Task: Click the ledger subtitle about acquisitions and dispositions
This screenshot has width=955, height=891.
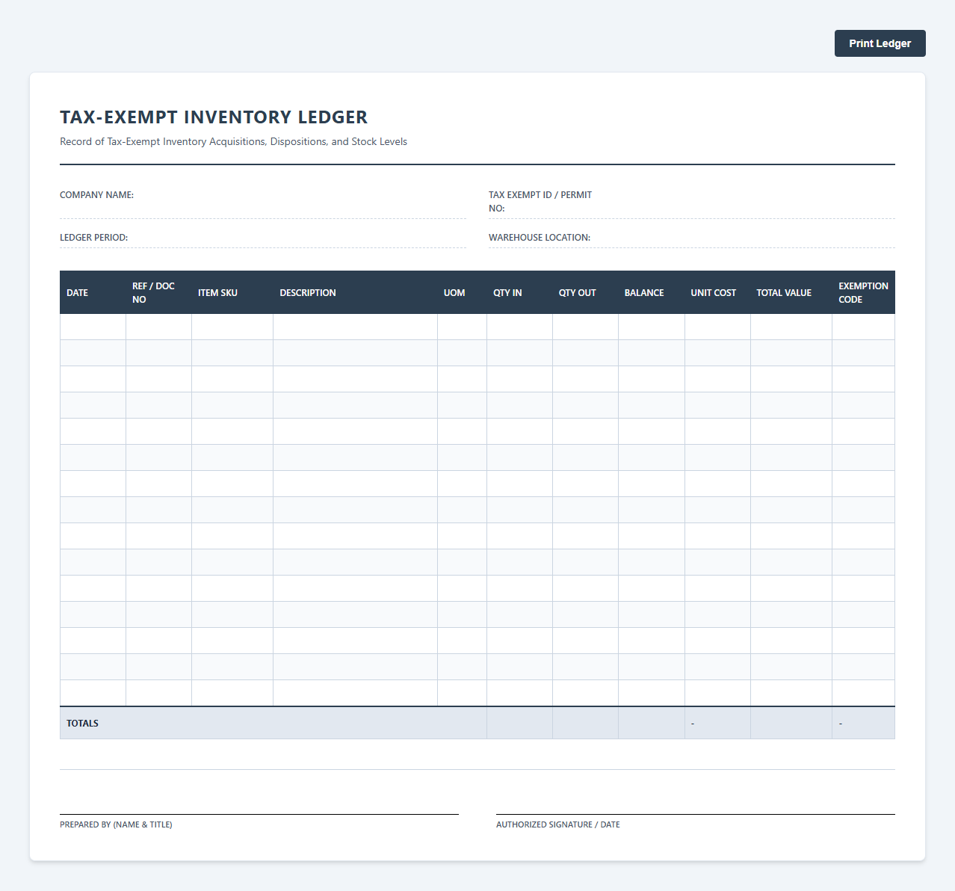Action: (233, 141)
